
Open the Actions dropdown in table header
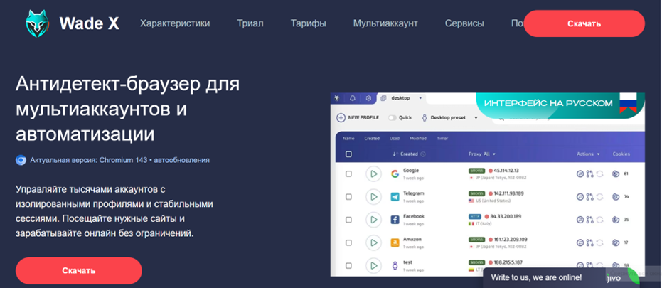point(588,154)
